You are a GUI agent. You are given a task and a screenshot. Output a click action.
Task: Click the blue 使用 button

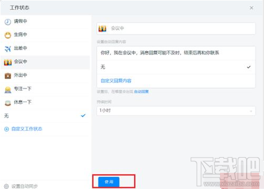[109, 182]
